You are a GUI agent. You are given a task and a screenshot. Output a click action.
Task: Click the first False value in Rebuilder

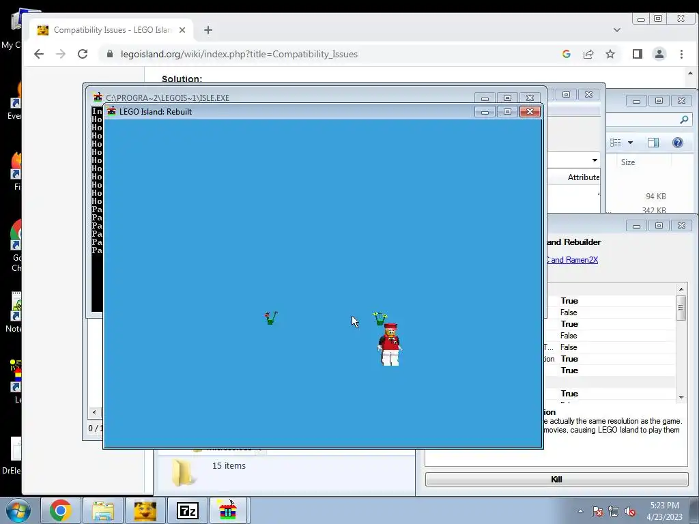click(569, 312)
